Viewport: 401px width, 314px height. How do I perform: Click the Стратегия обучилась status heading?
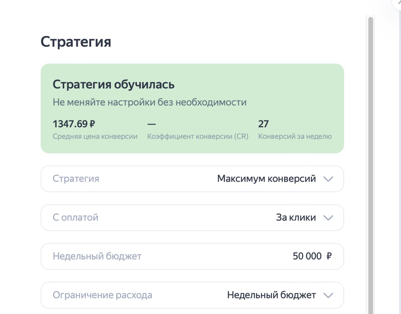[x=113, y=85]
